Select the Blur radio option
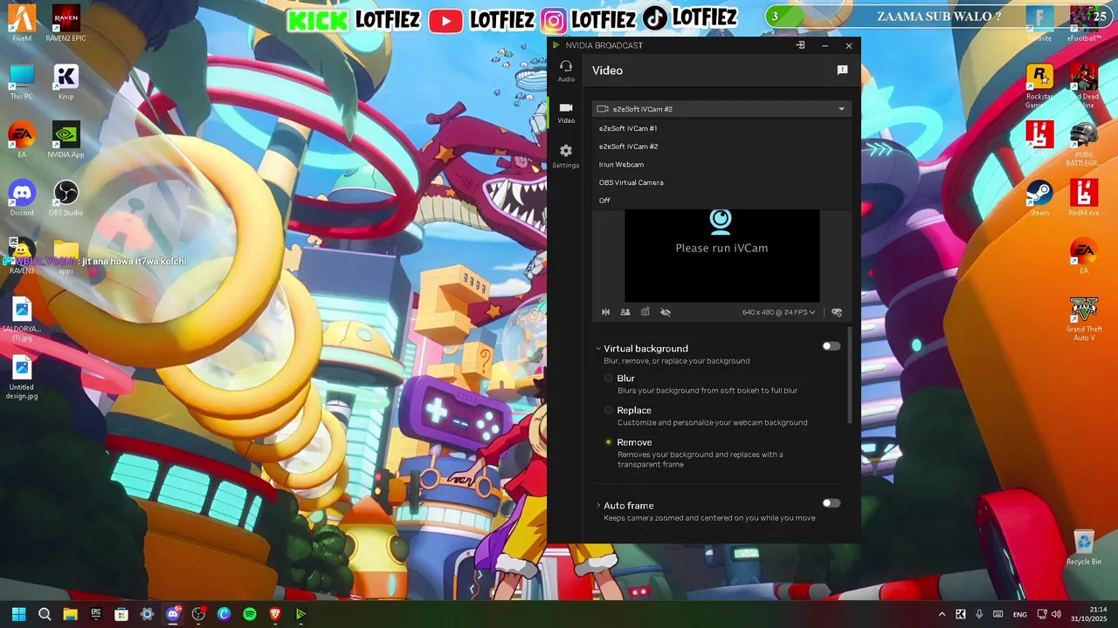 tap(609, 379)
